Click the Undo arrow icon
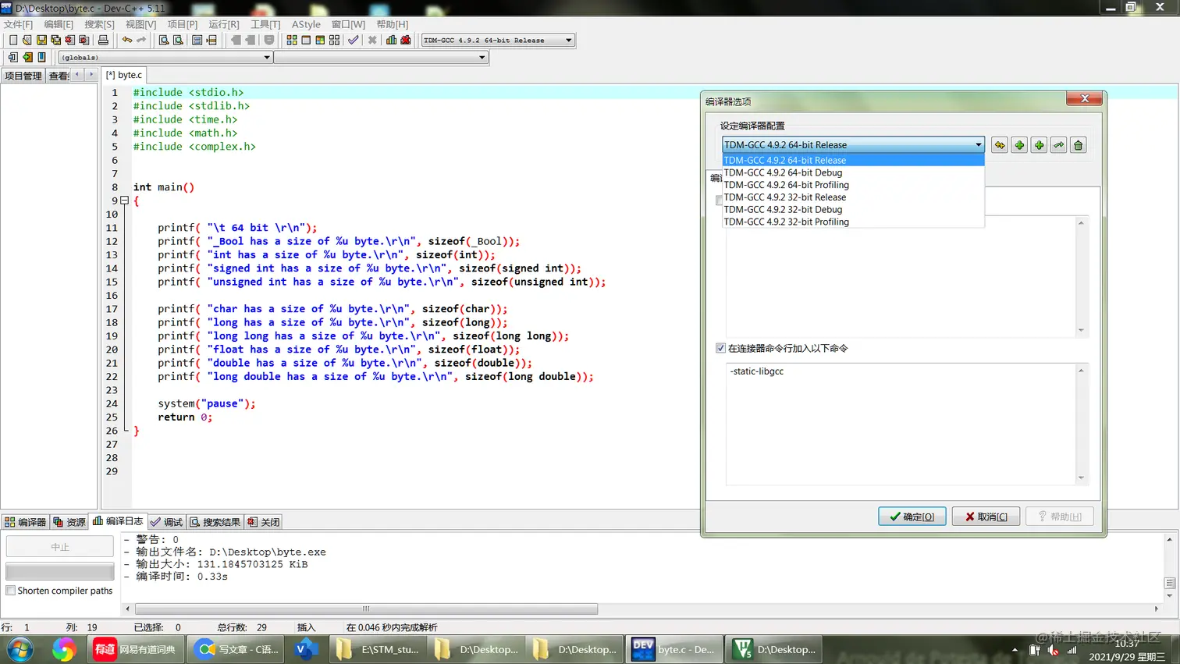This screenshot has width=1180, height=664. [x=126, y=41]
